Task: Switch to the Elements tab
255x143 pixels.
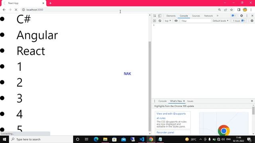Action: pyautogui.click(x=171, y=16)
